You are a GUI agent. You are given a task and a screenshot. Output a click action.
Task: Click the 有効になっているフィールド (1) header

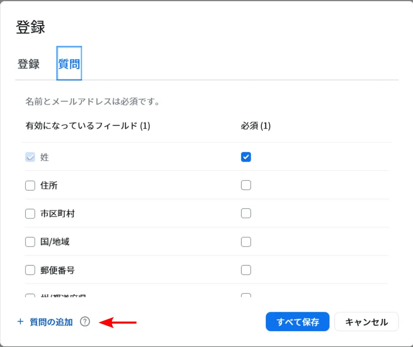pos(88,126)
